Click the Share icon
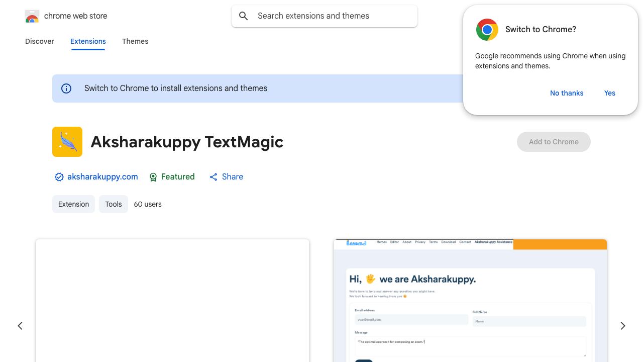 pos(213,177)
